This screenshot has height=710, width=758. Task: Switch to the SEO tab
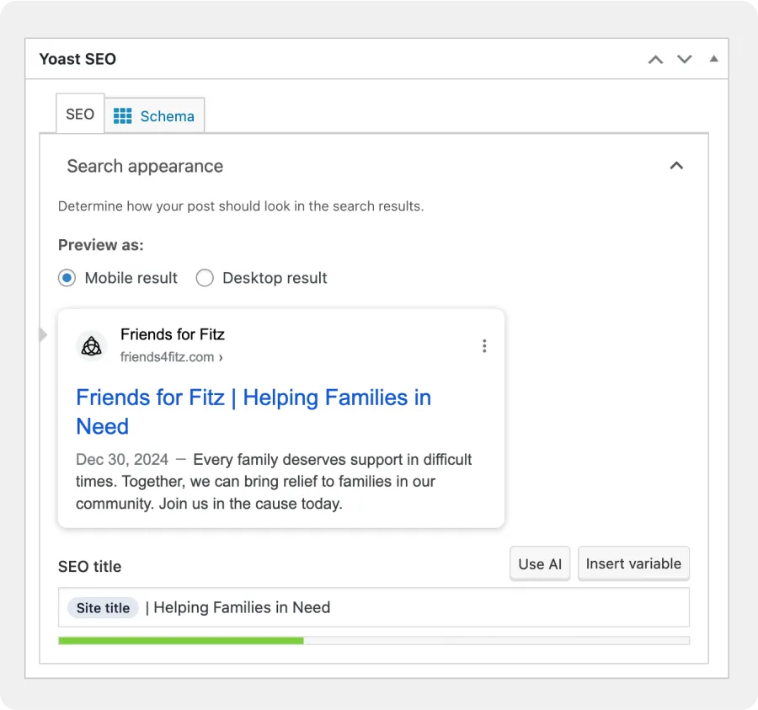click(x=80, y=114)
